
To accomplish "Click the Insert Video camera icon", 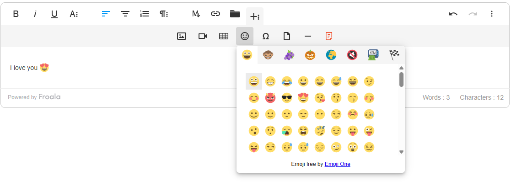I will pos(203,36).
